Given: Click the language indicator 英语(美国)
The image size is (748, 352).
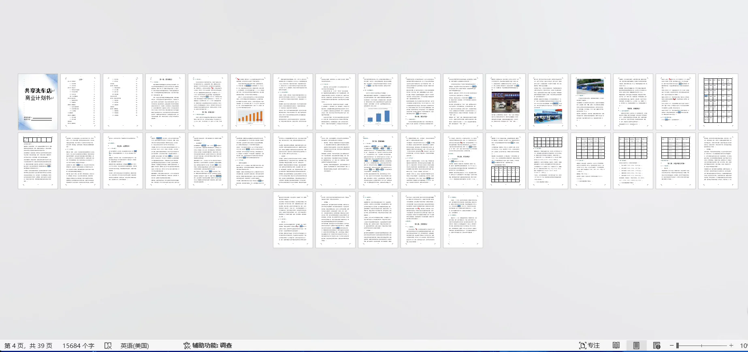Looking at the screenshot, I should (x=134, y=346).
